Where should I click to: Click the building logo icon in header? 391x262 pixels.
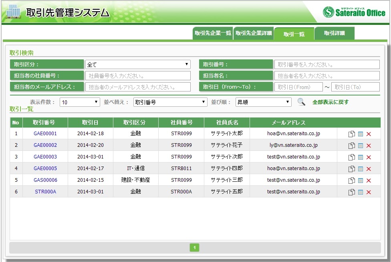click(x=13, y=12)
